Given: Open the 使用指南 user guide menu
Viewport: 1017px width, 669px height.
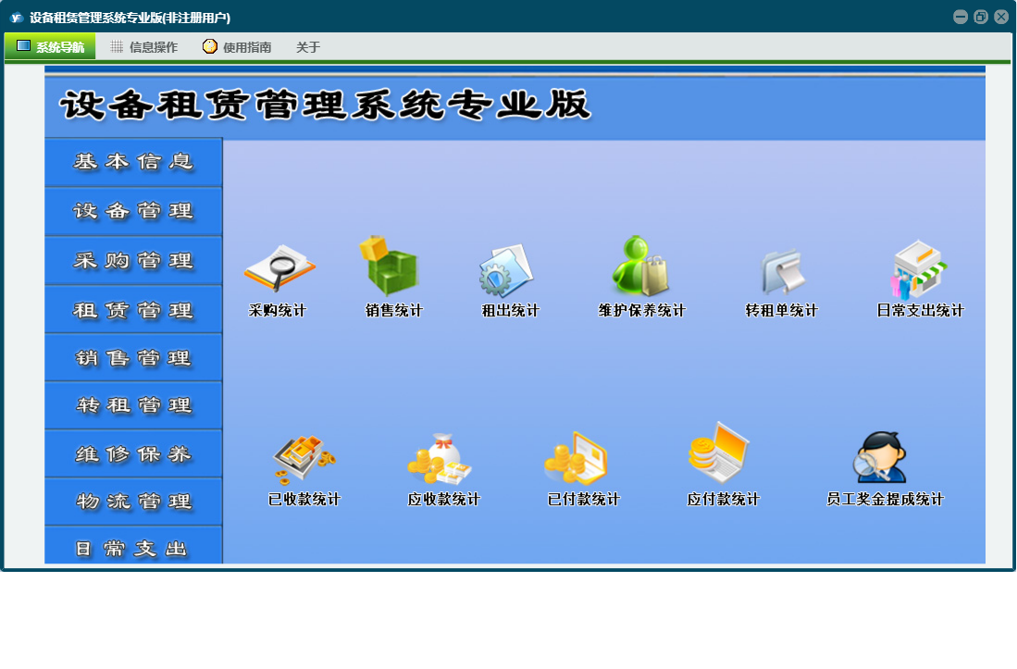Looking at the screenshot, I should (238, 47).
